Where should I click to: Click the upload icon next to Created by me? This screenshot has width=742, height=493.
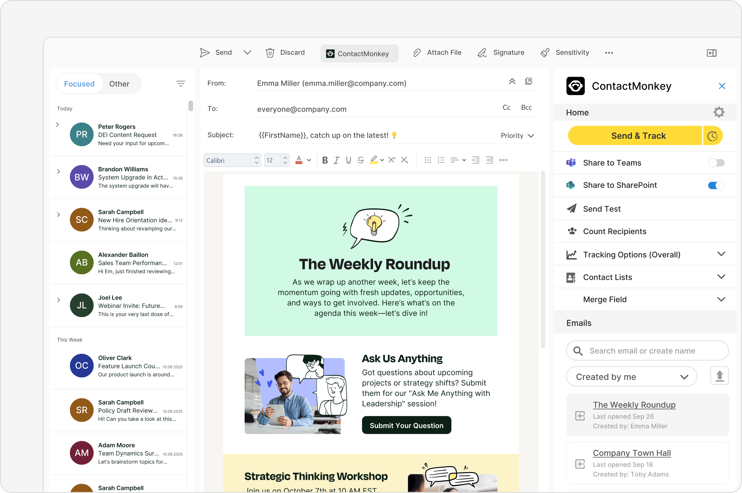pos(719,376)
